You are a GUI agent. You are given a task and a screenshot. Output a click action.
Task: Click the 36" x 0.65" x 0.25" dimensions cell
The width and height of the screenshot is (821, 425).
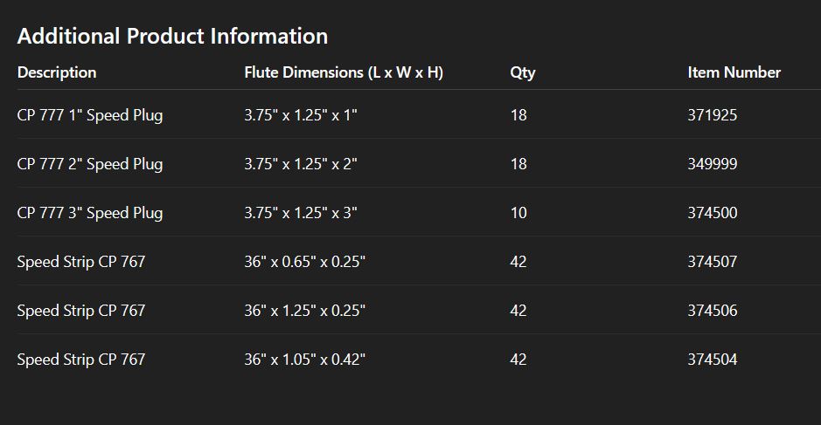pos(304,262)
